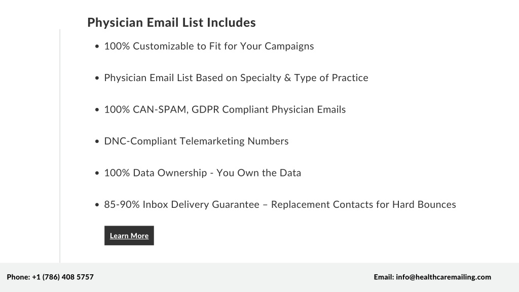519x292 pixels.
Task: Click the bullet point before 100% Data Ownership
Action: 97,173
